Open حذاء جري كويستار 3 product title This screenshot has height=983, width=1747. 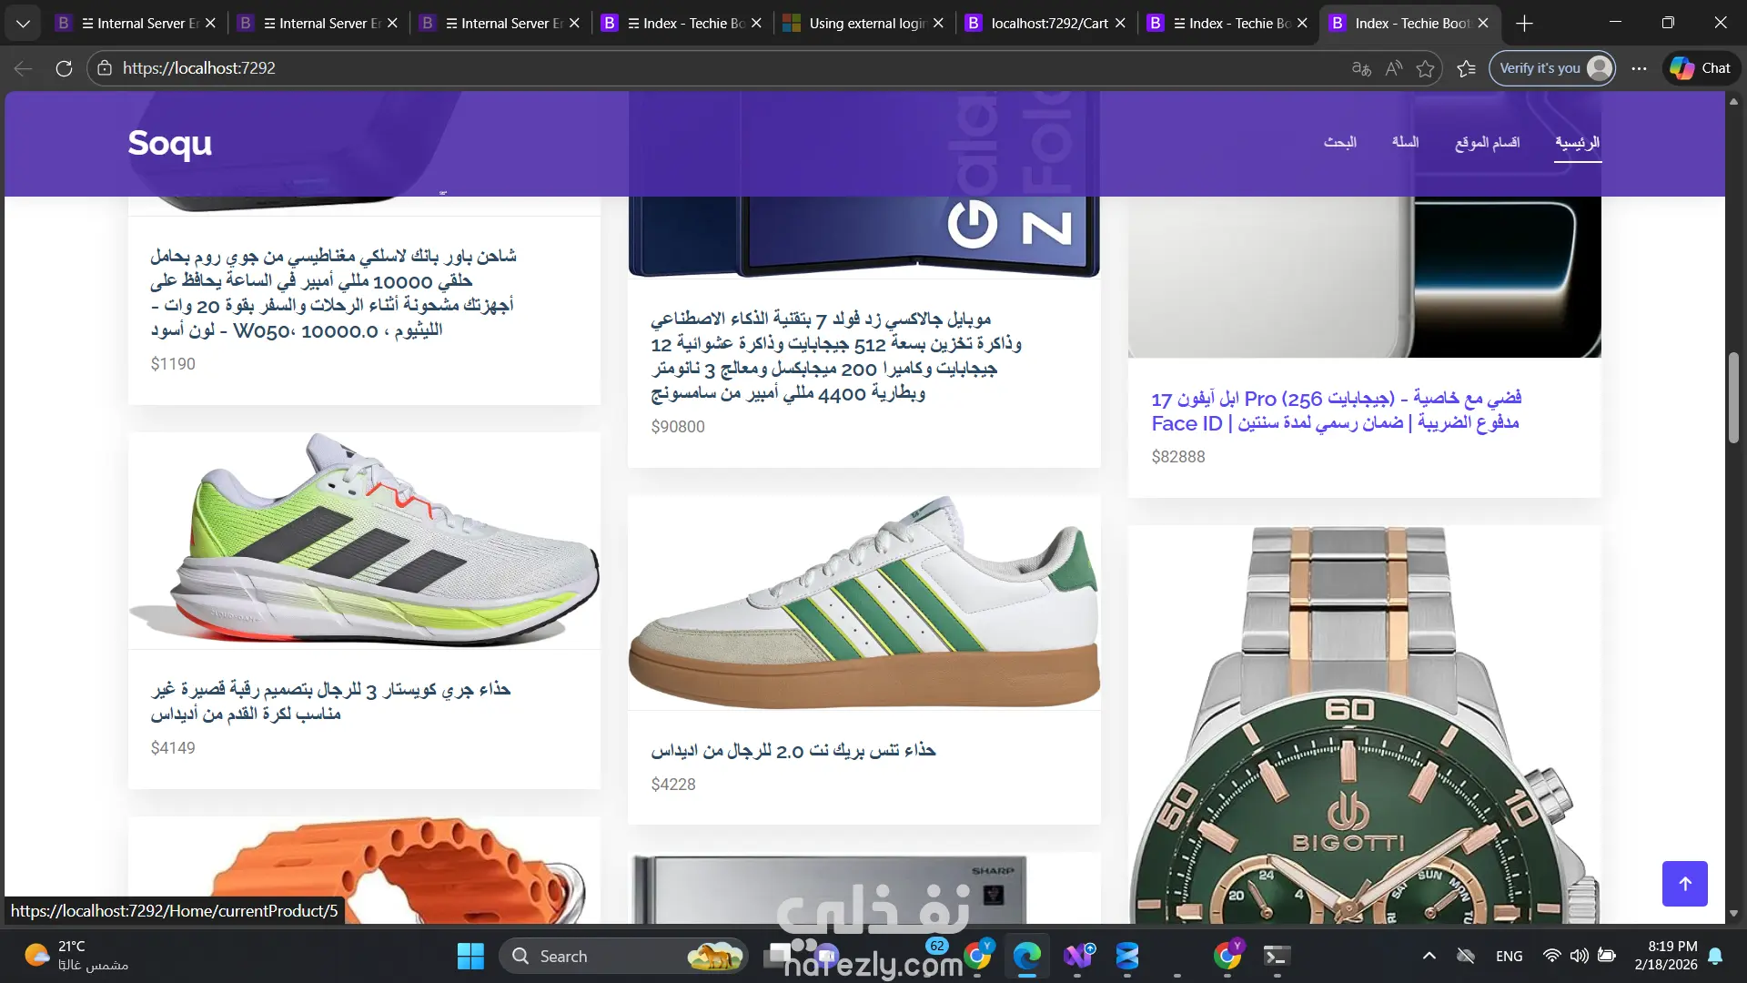[x=331, y=701]
